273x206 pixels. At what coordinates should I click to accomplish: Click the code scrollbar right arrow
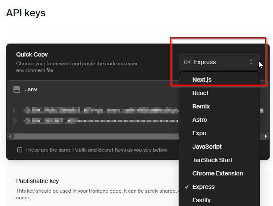pos(266,136)
